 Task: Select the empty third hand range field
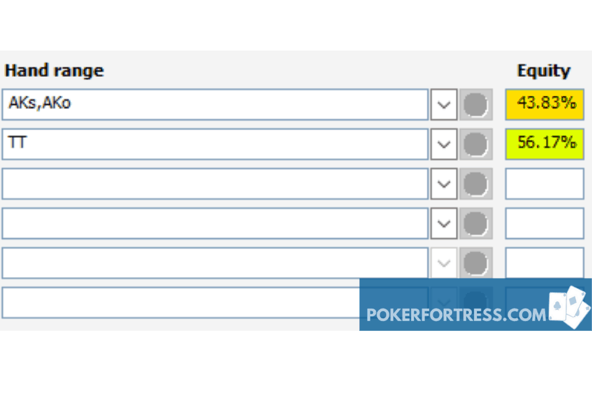coord(215,184)
